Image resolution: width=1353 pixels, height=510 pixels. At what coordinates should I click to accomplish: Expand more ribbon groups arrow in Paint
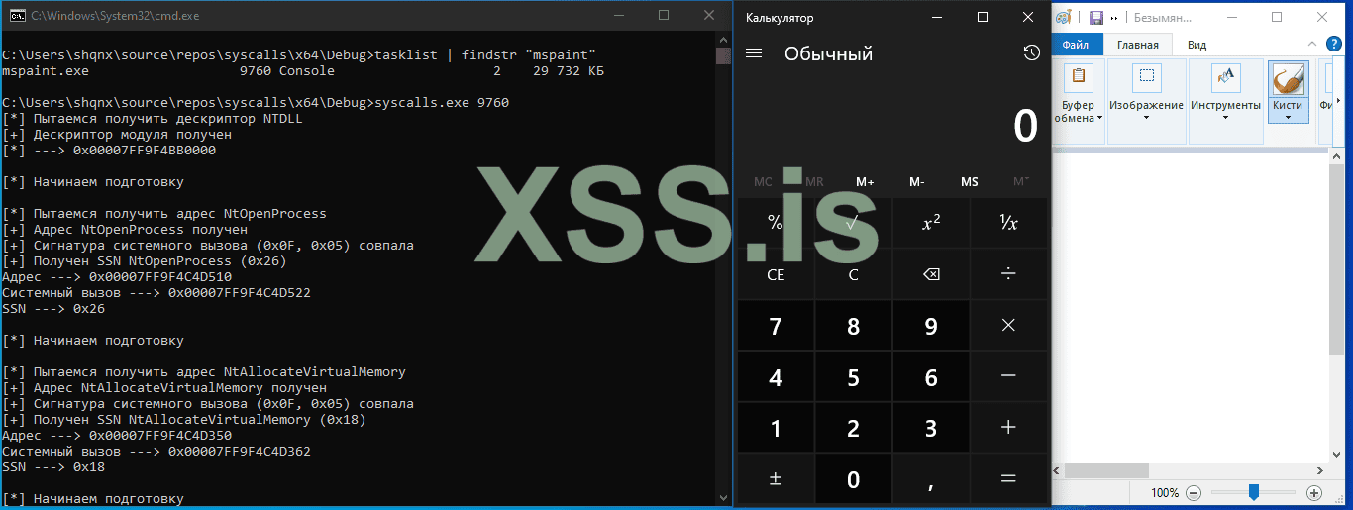pyautogui.click(x=1338, y=101)
